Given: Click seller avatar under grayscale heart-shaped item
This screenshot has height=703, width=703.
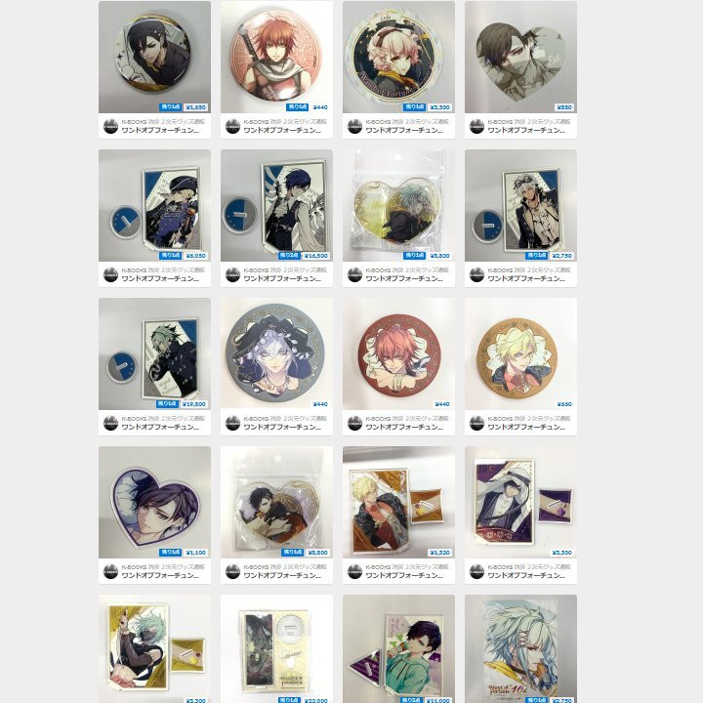Looking at the screenshot, I should pos(476,126).
